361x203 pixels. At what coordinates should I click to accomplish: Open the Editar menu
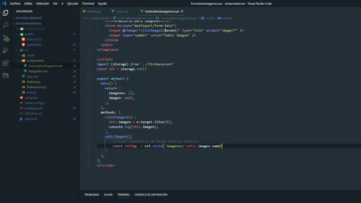click(28, 3)
